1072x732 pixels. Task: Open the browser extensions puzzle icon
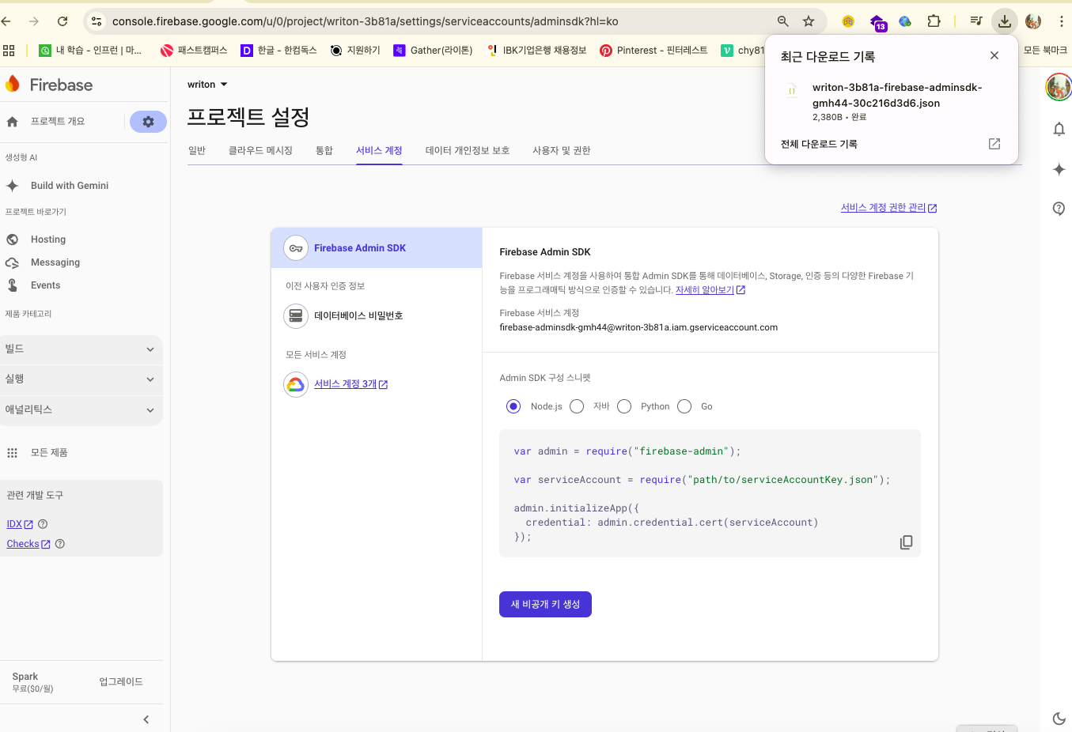pos(934,21)
